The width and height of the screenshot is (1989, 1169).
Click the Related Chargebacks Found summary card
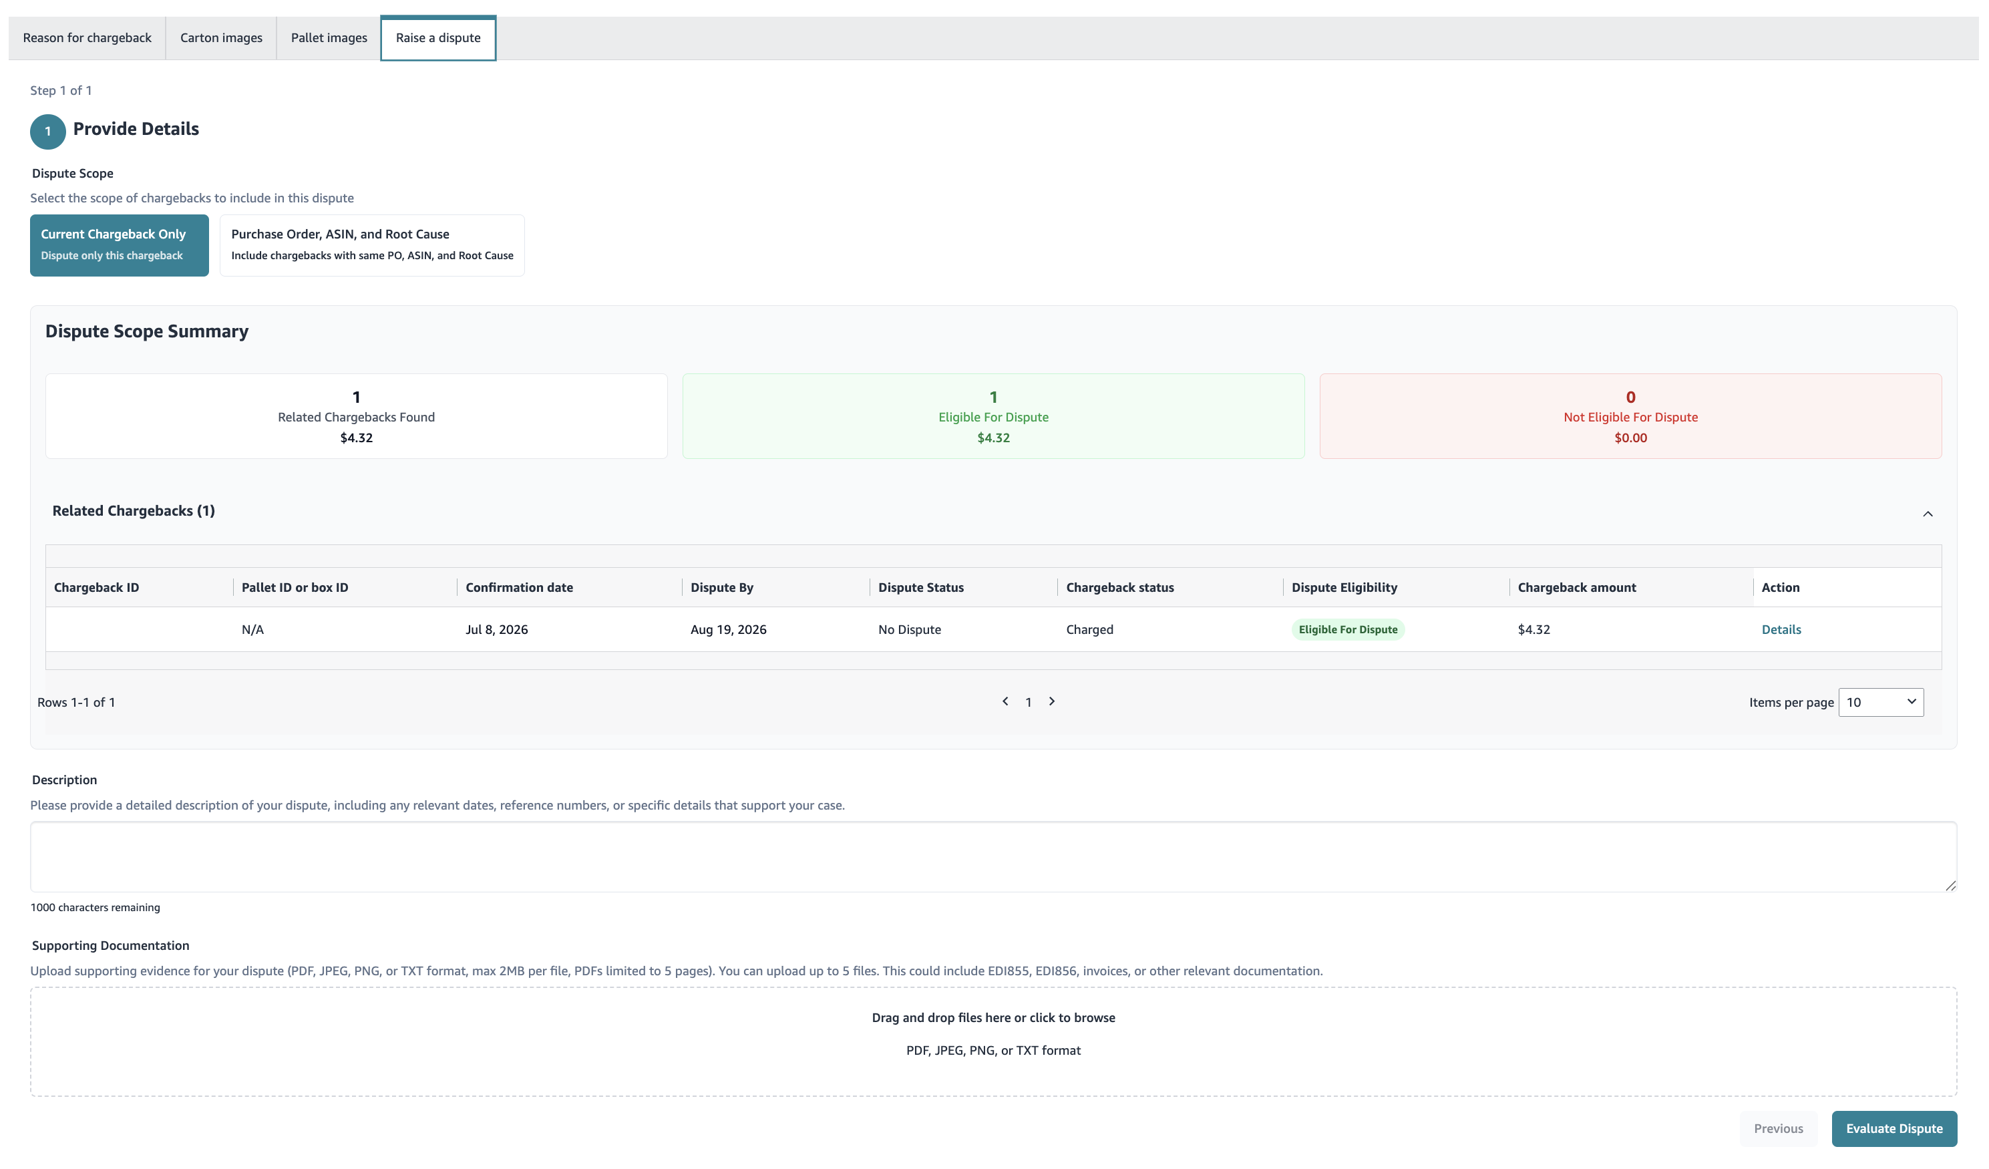pyautogui.click(x=356, y=416)
